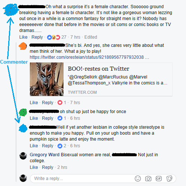Open the twitter.com/oresteian status link
Viewport: 186px width, 186px height.
(x=87, y=57)
